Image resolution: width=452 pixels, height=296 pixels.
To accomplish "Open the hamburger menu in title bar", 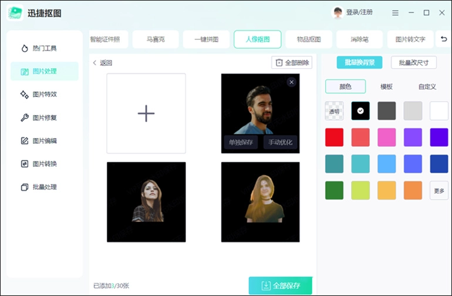I will (x=395, y=12).
